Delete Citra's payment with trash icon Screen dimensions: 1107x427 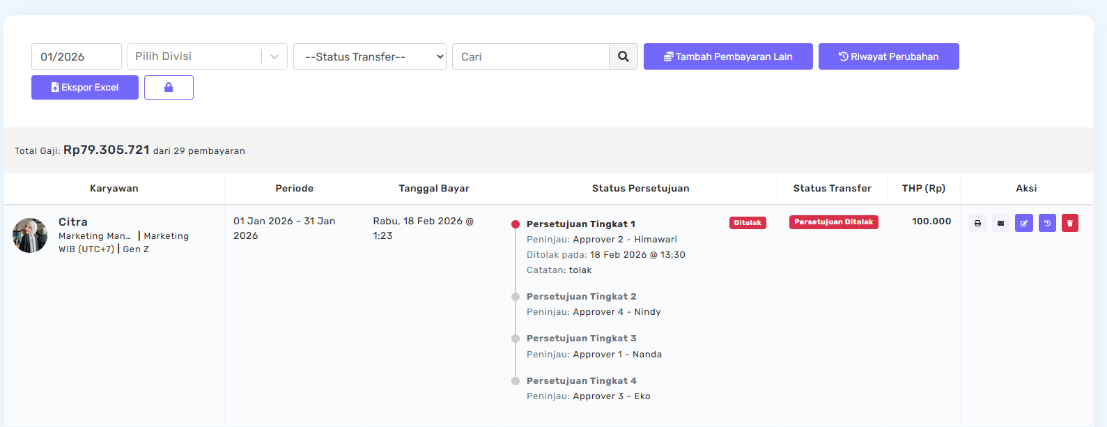pos(1070,224)
